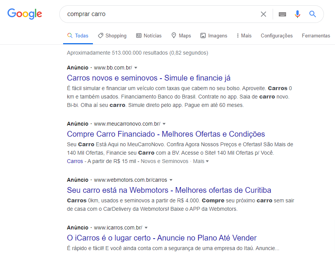Open the 'Mais' dropdown in search tabs
Viewport: 335px width, 260px height.
pos(244,36)
